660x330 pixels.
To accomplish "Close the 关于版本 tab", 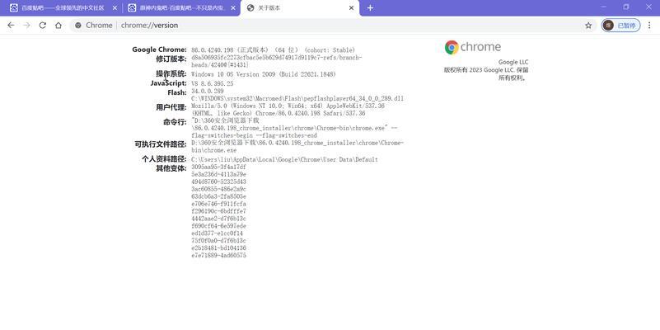I will pyautogui.click(x=351, y=7).
